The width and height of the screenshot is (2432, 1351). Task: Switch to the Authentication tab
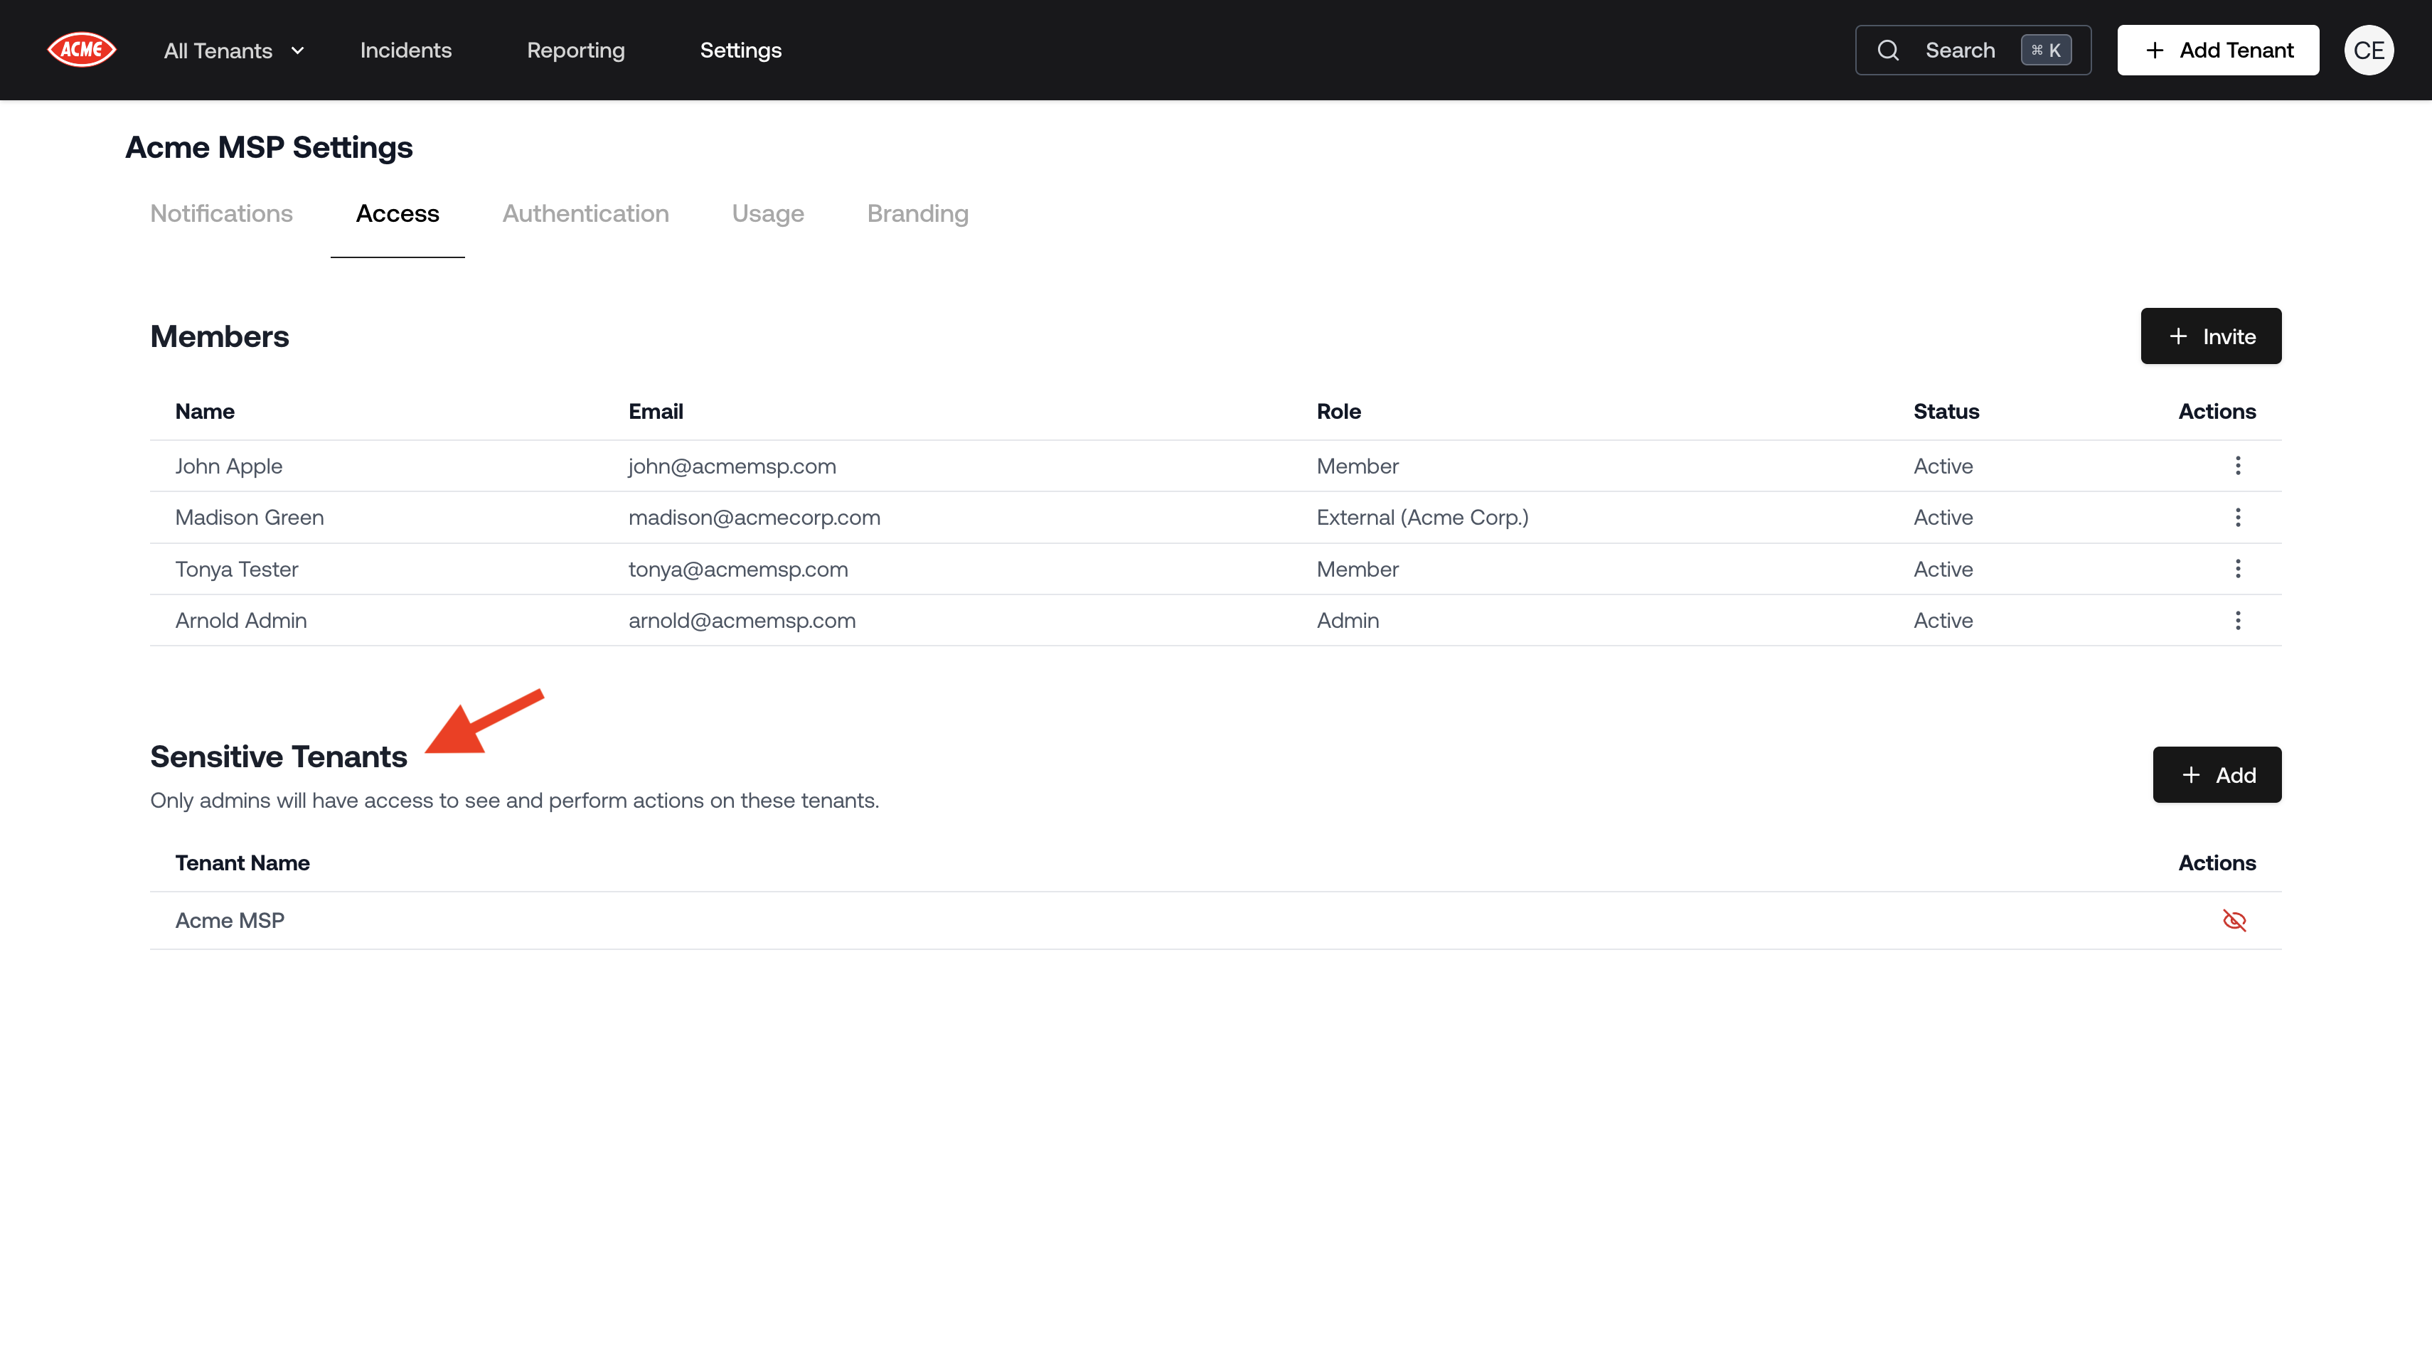[585, 213]
